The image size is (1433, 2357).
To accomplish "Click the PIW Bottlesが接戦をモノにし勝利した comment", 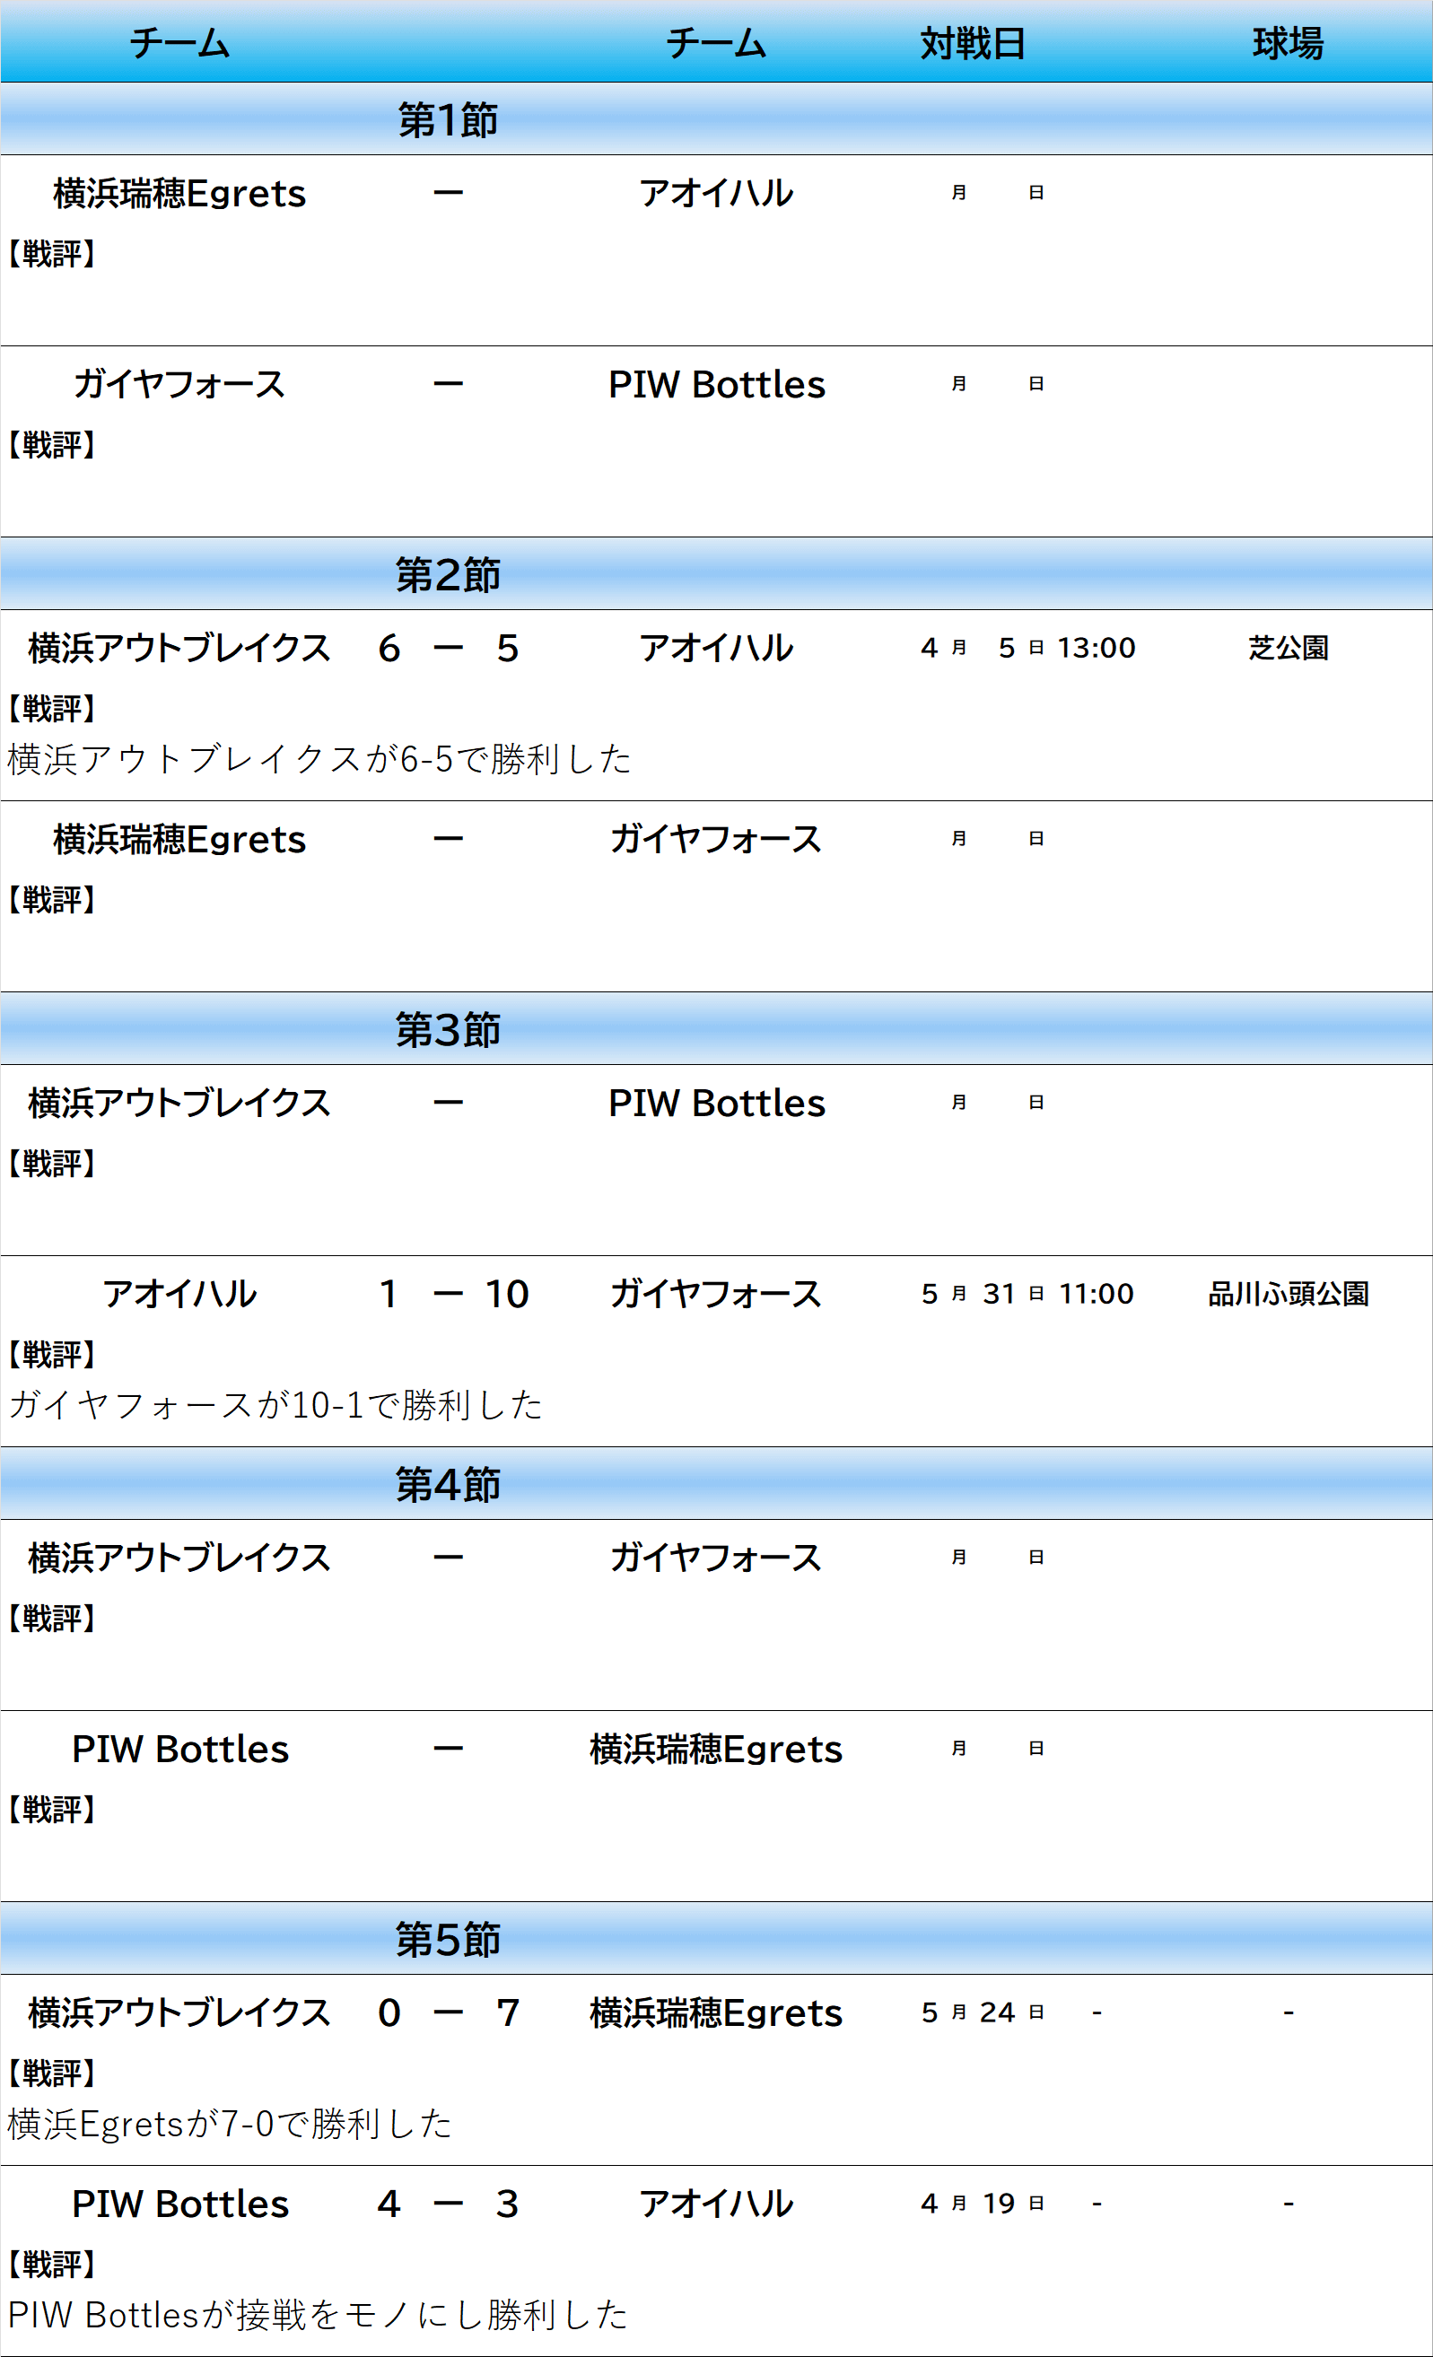I will tap(318, 2314).
